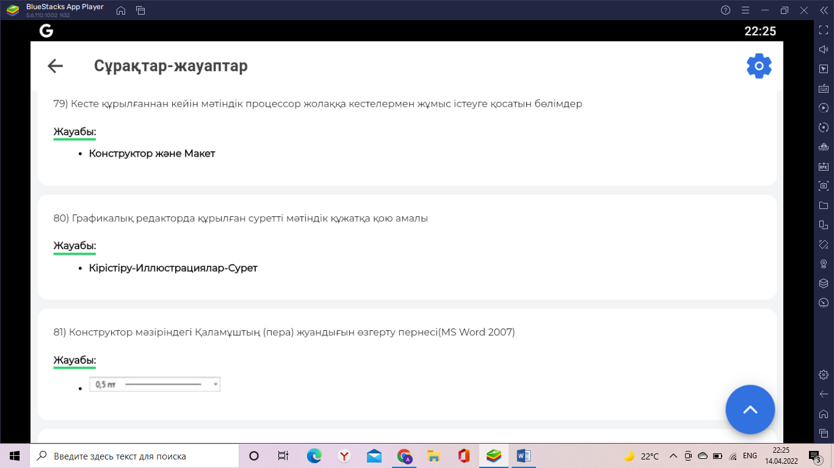
Task: Go back using the arrow next to Сұрақтар-жауаптар
Action: (x=56, y=66)
